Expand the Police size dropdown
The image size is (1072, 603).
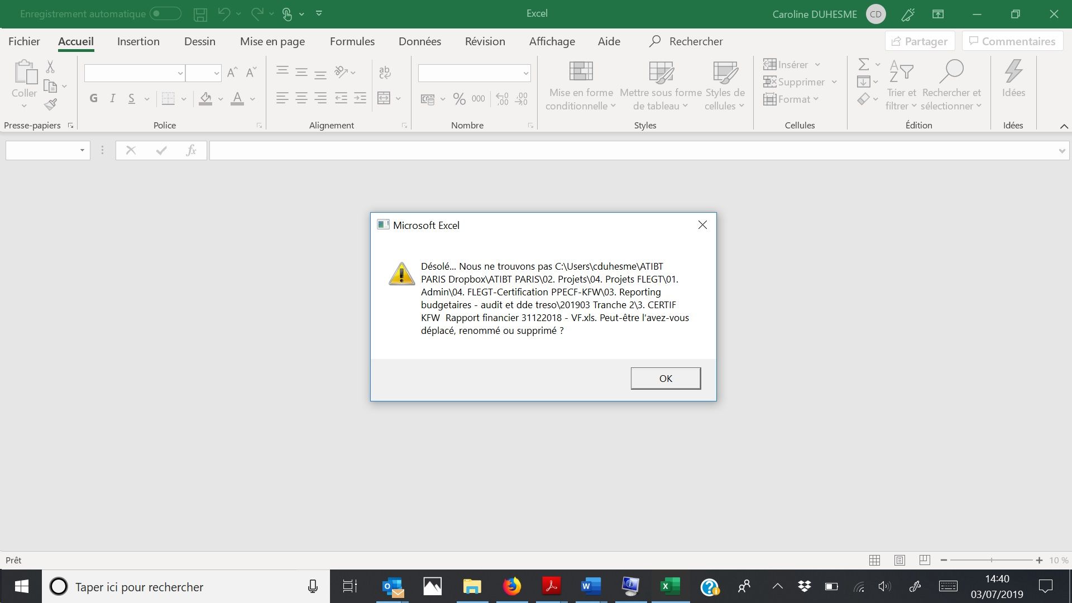click(217, 72)
